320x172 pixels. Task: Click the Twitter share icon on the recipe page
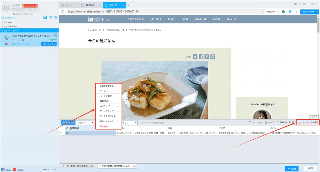[195, 57]
